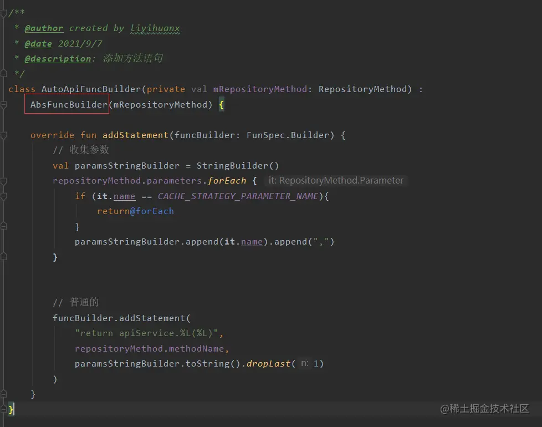
Task: Click fold end marker at class closing brace
Action: 3,409
